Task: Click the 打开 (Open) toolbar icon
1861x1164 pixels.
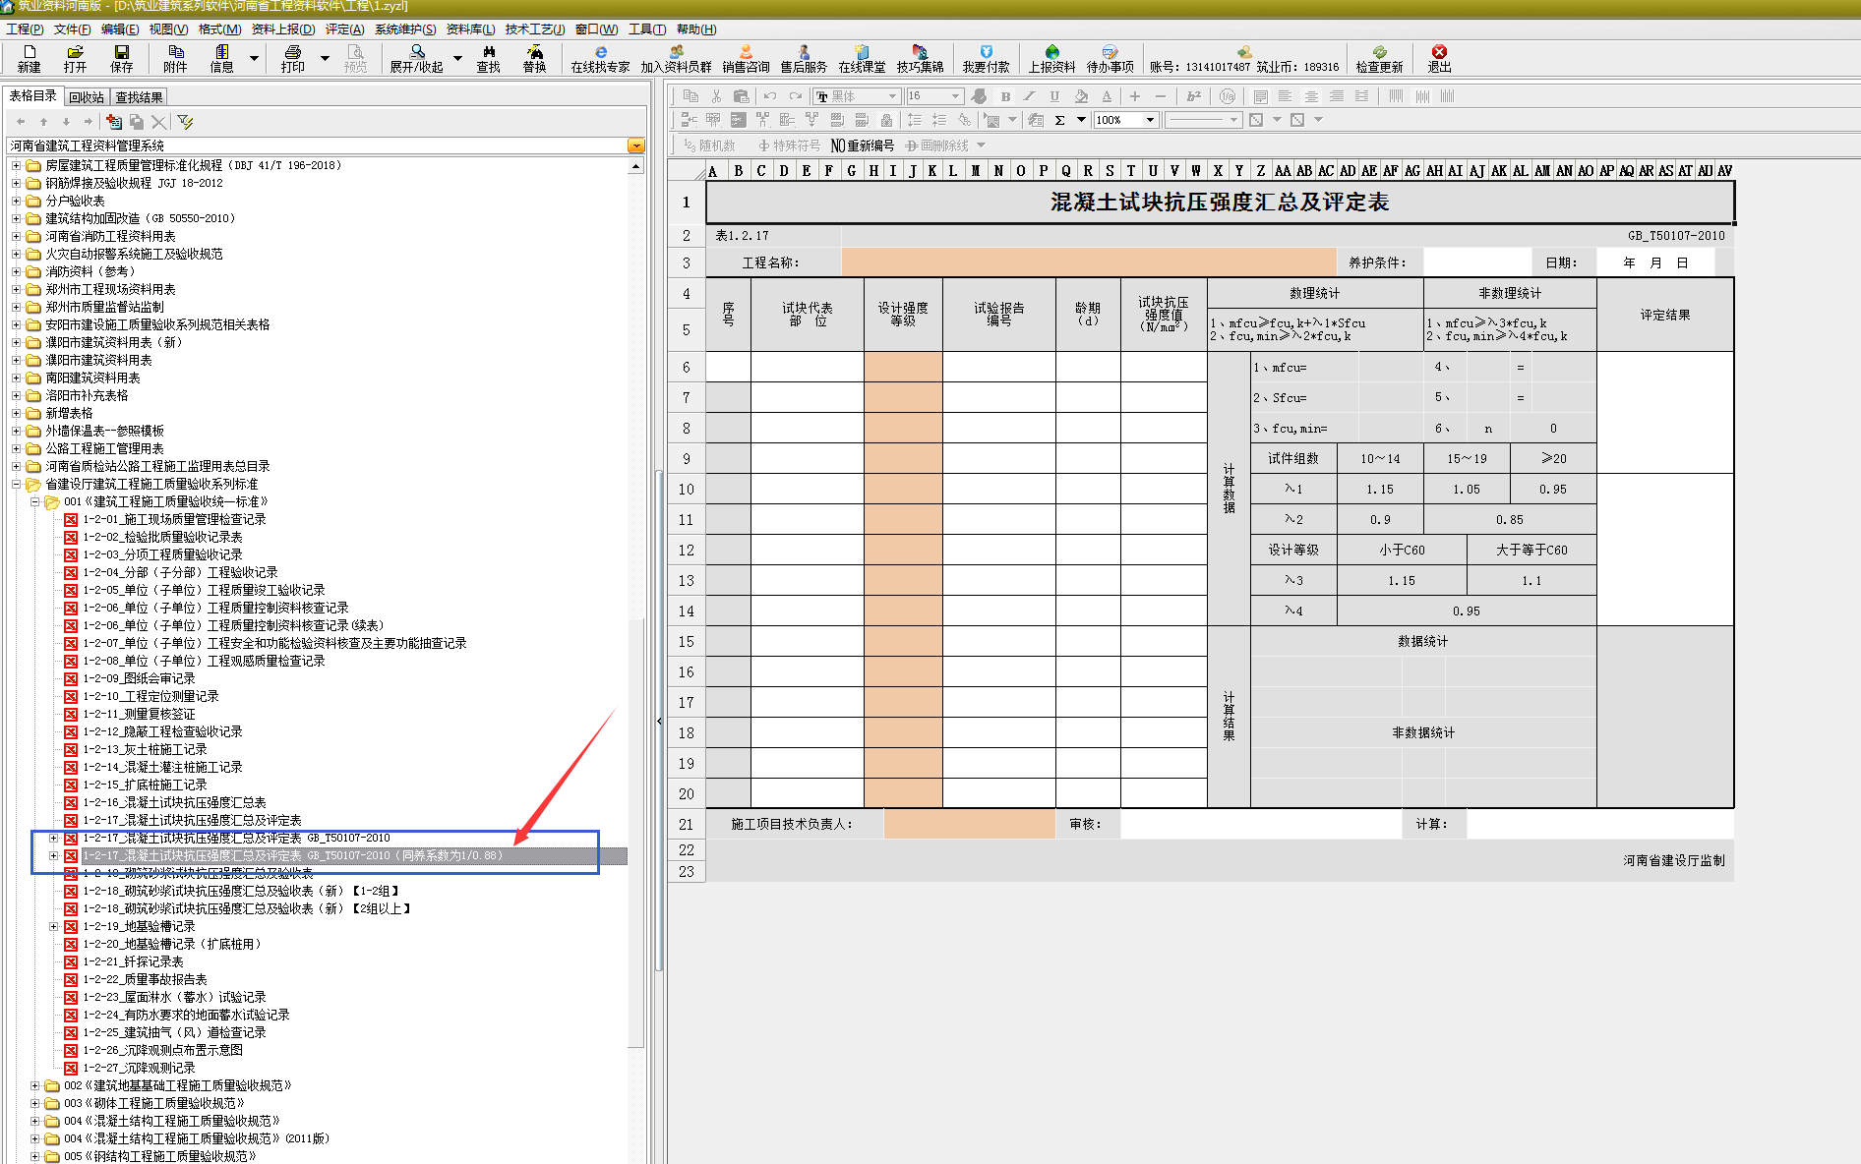Action: [75, 59]
